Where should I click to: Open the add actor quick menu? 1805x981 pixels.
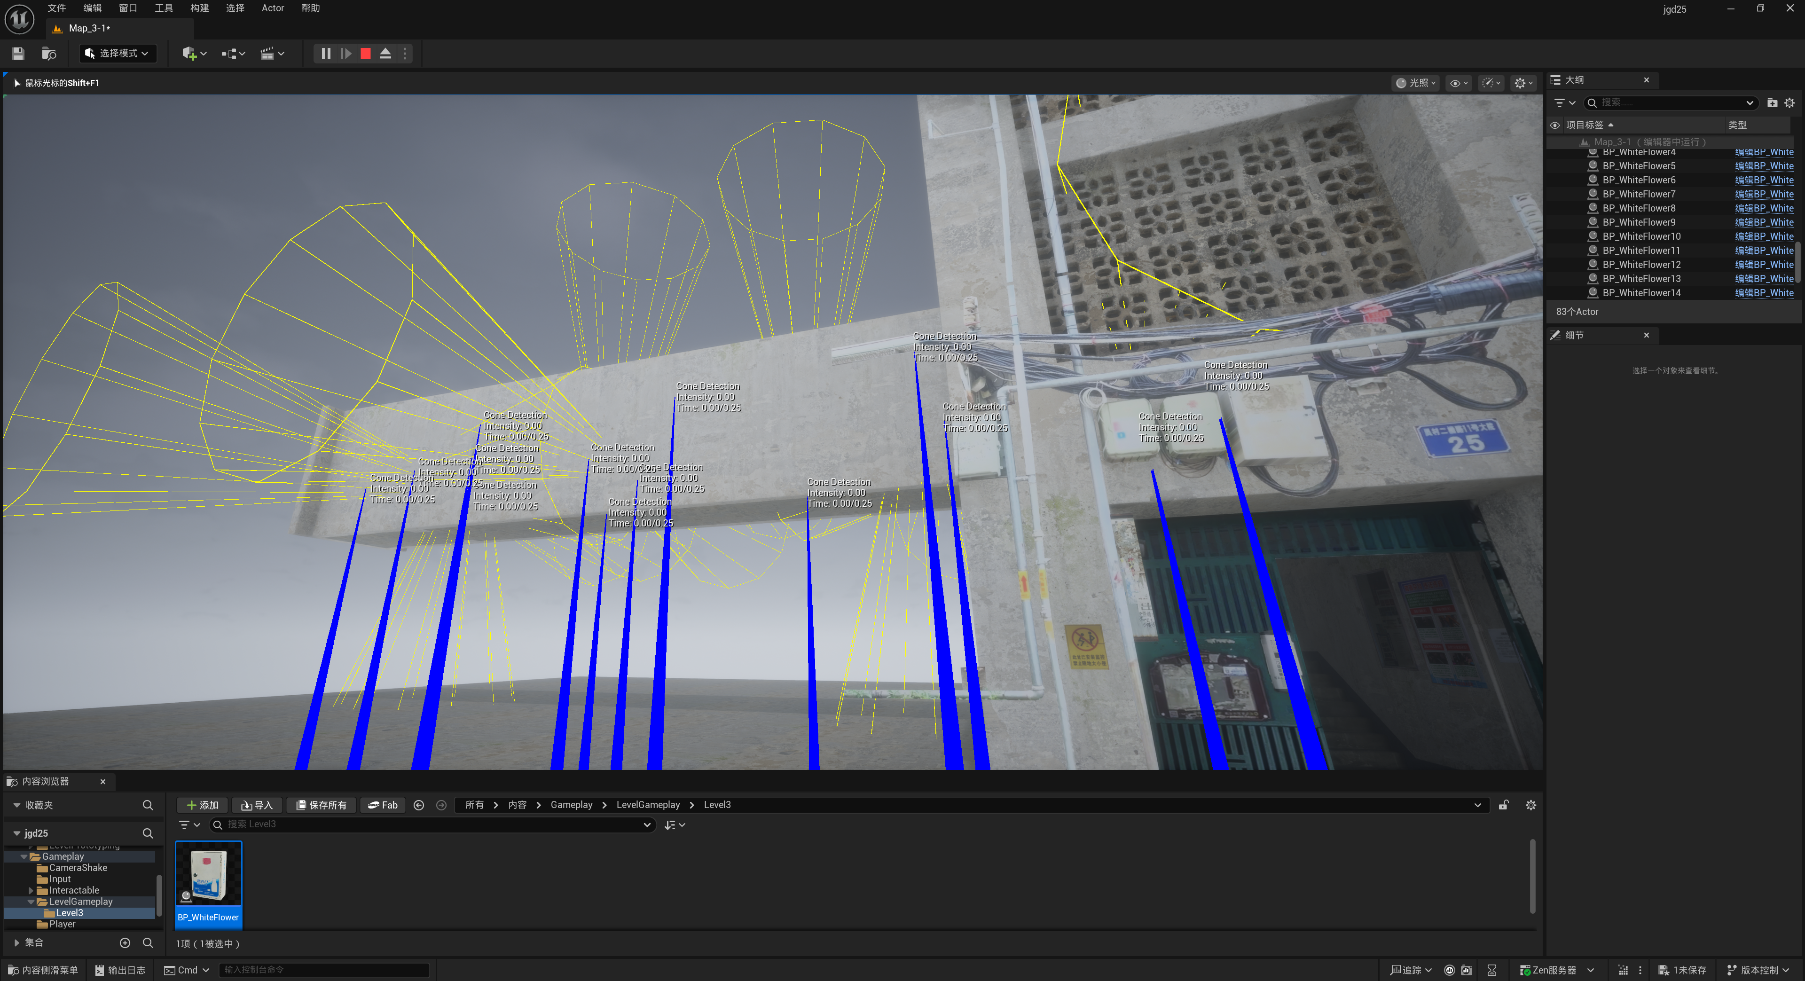click(193, 53)
